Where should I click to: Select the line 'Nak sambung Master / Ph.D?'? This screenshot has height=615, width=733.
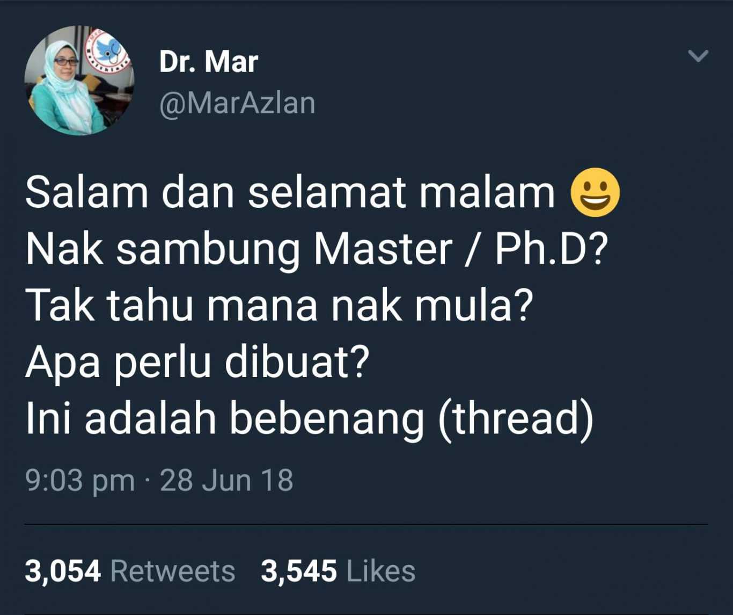click(317, 249)
